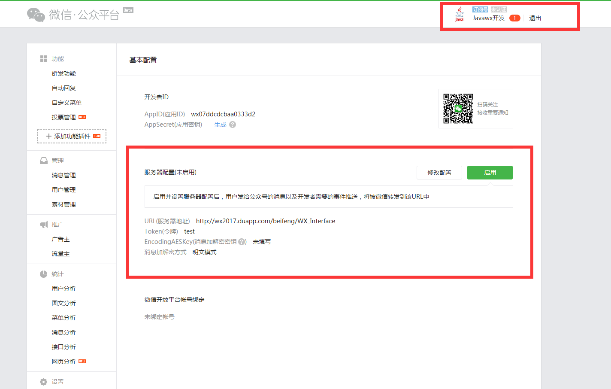
Task: Click the 未认证 status tag
Action: click(x=499, y=9)
